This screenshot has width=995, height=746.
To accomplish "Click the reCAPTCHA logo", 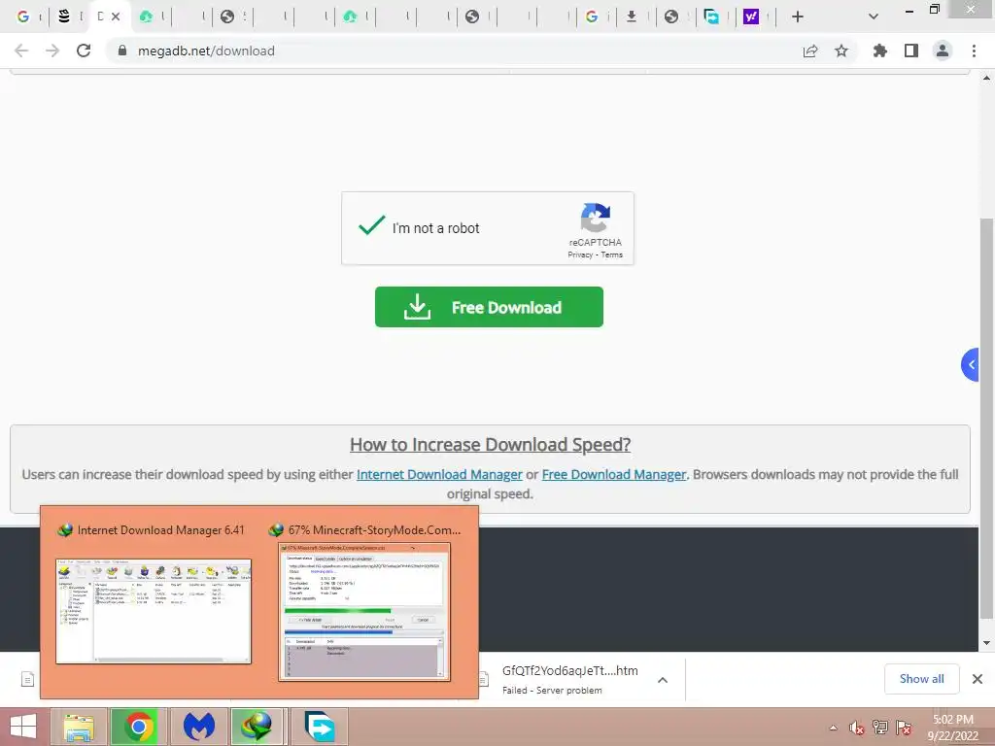I will [x=596, y=218].
